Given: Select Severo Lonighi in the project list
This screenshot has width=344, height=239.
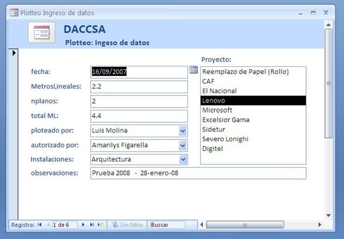Looking at the screenshot, I should tap(253, 139).
